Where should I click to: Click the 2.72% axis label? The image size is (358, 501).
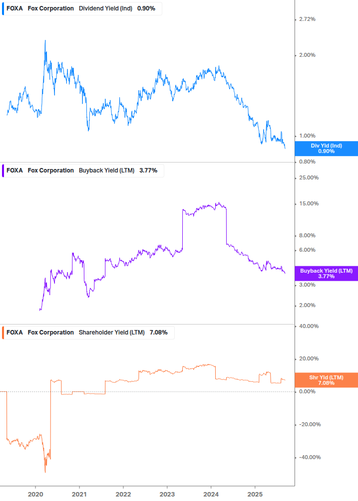tap(307, 19)
